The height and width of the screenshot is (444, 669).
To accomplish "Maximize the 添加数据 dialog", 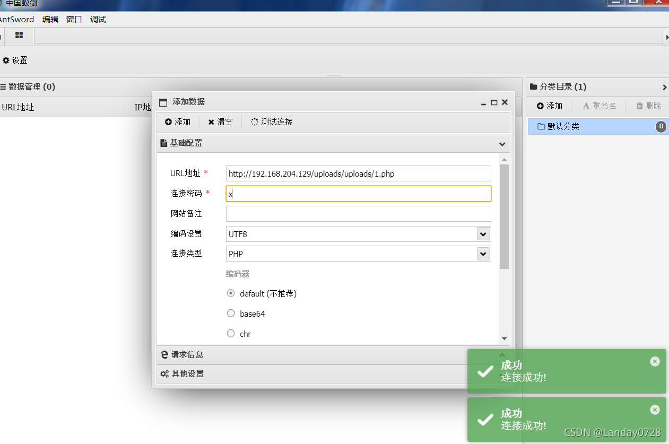I will tap(494, 102).
